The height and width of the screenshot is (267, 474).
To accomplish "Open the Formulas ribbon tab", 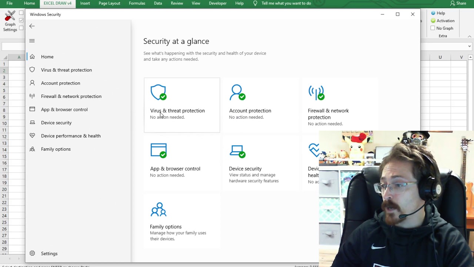I will (x=137, y=3).
